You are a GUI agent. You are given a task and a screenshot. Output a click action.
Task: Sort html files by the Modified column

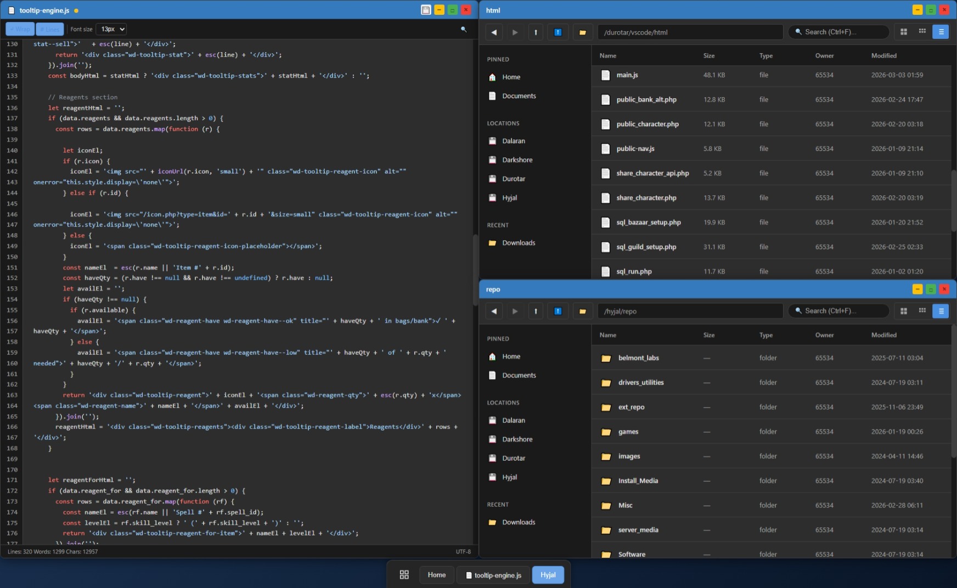coord(883,55)
